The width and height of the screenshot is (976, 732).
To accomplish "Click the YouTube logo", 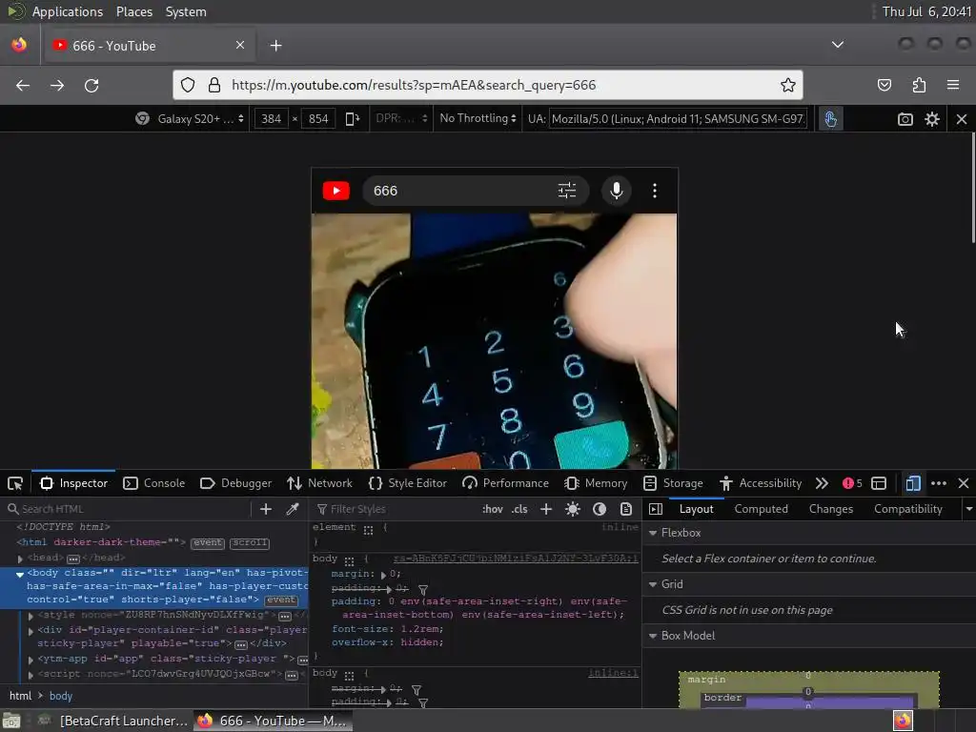I will tap(336, 191).
